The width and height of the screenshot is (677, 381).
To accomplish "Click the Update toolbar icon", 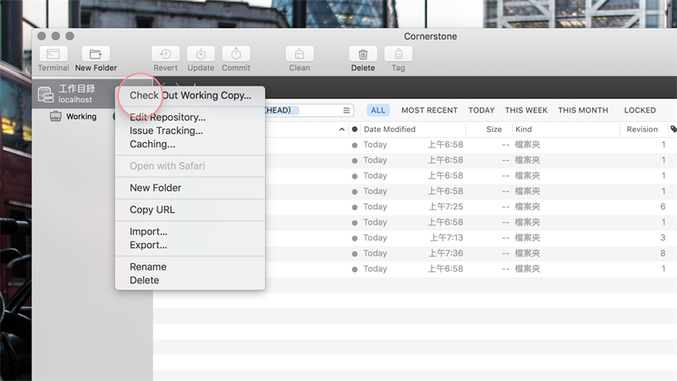I will point(201,54).
